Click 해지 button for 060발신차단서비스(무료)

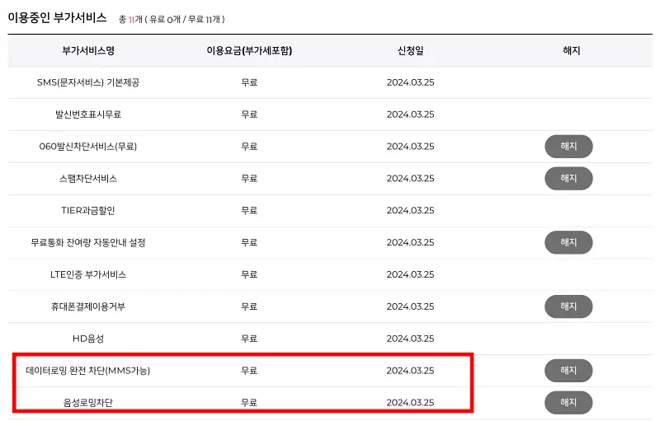[568, 146]
